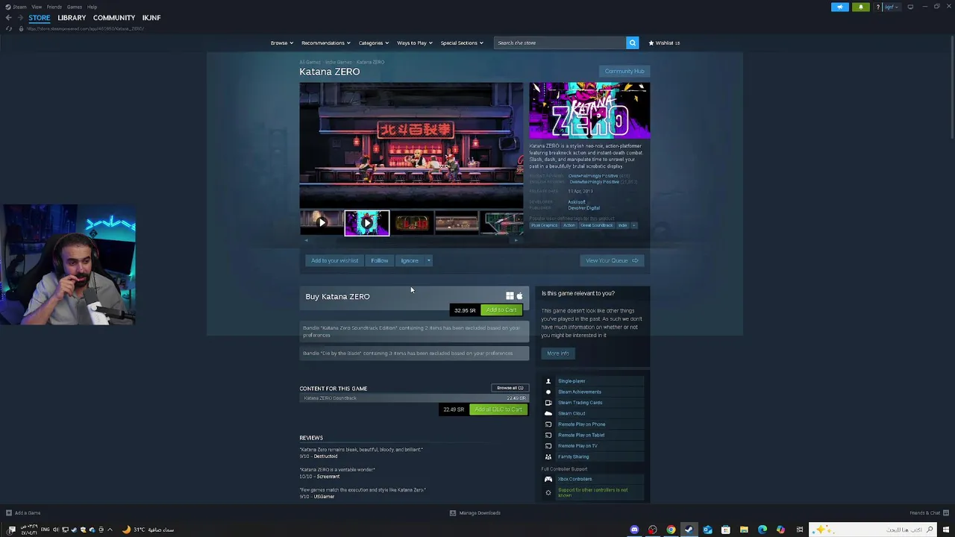Screen dimensions: 955x537
Task: Open the Games menu
Action: (75, 7)
